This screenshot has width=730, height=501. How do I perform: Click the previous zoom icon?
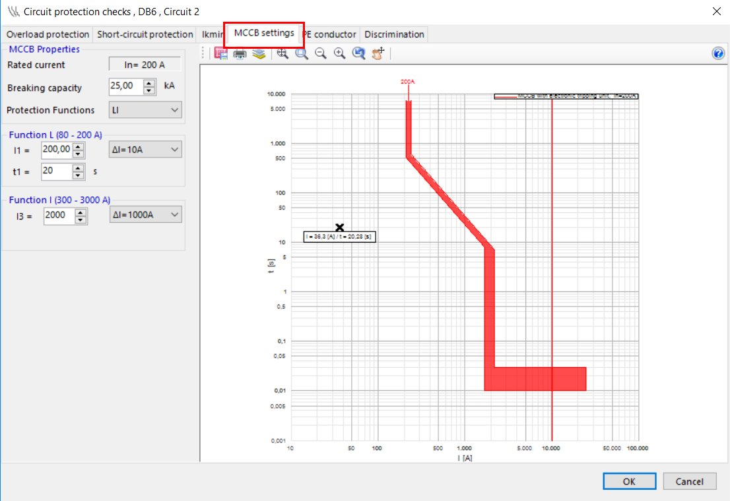pyautogui.click(x=359, y=54)
